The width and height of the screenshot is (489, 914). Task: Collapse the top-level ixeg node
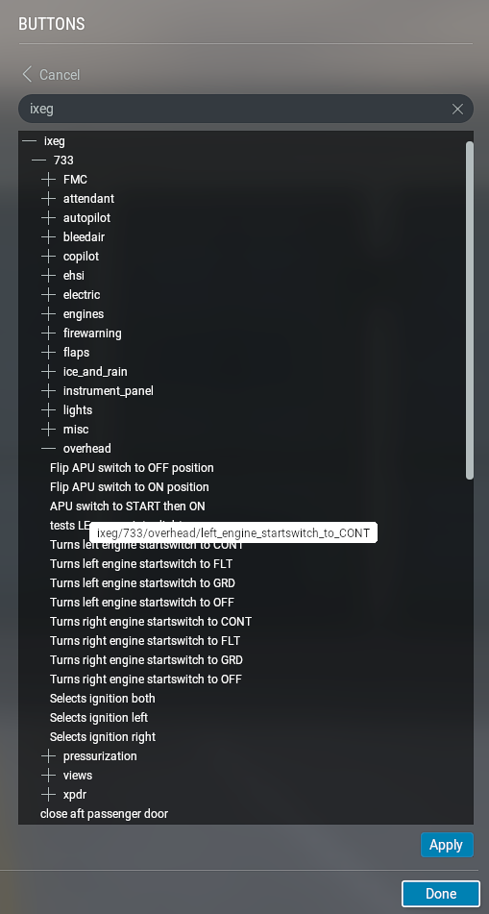point(29,141)
